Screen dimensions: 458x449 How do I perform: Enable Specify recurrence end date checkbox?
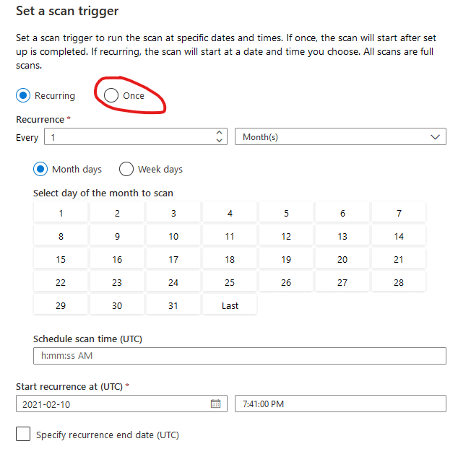tap(23, 435)
